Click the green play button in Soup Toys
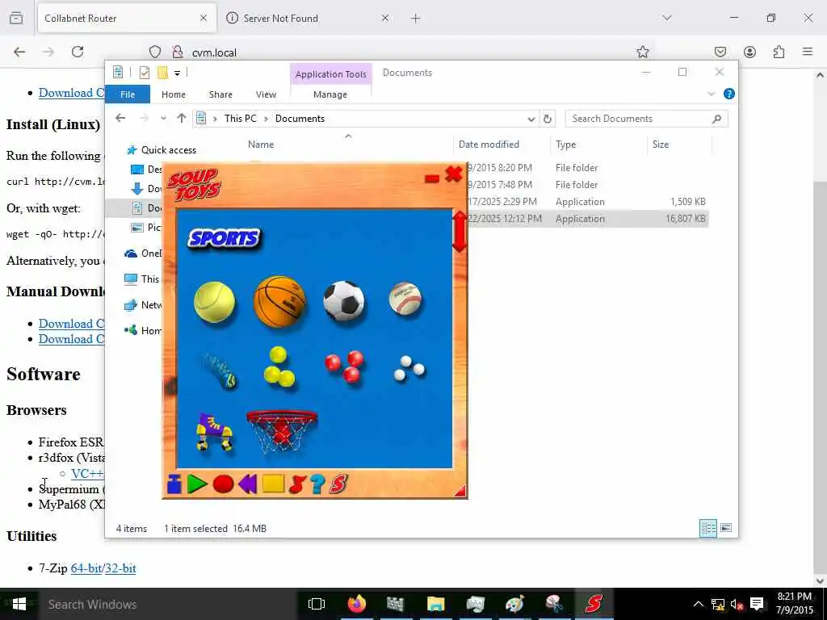 [x=197, y=484]
